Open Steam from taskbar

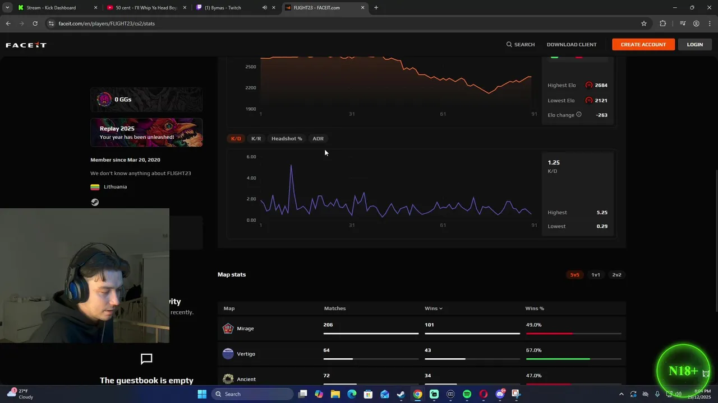(x=401, y=394)
